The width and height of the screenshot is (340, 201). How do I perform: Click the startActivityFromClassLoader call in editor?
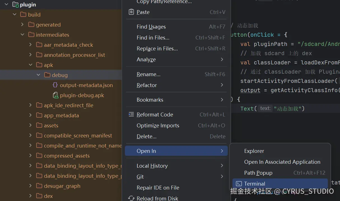coord(287,81)
